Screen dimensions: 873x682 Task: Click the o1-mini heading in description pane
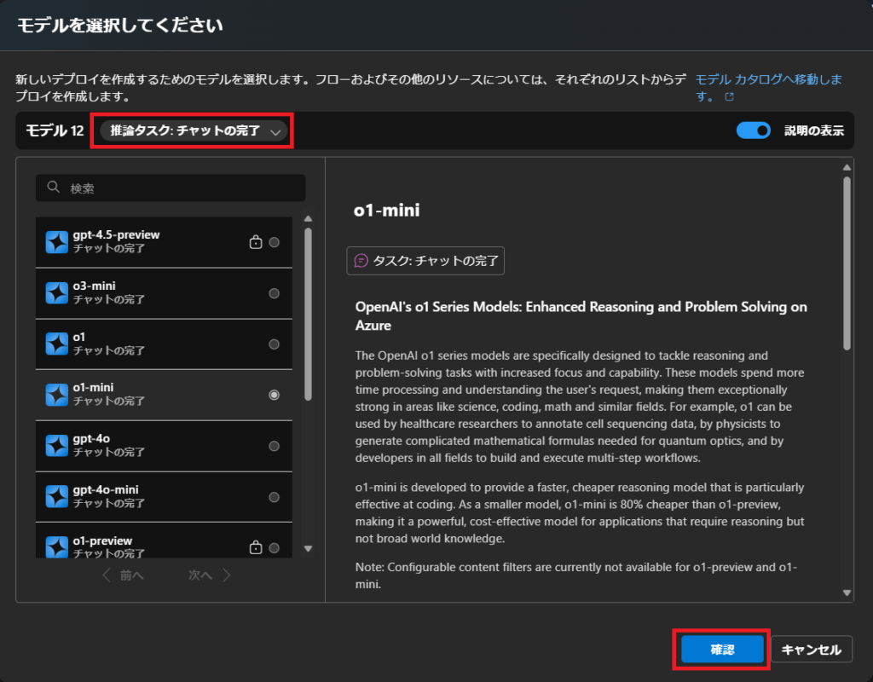pos(386,211)
